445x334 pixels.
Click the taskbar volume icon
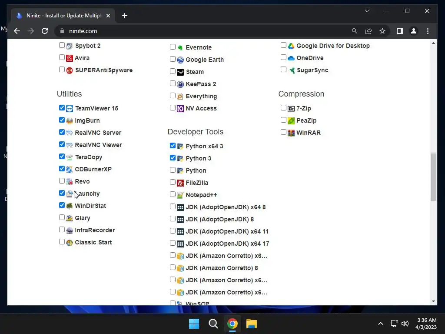[x=405, y=324]
